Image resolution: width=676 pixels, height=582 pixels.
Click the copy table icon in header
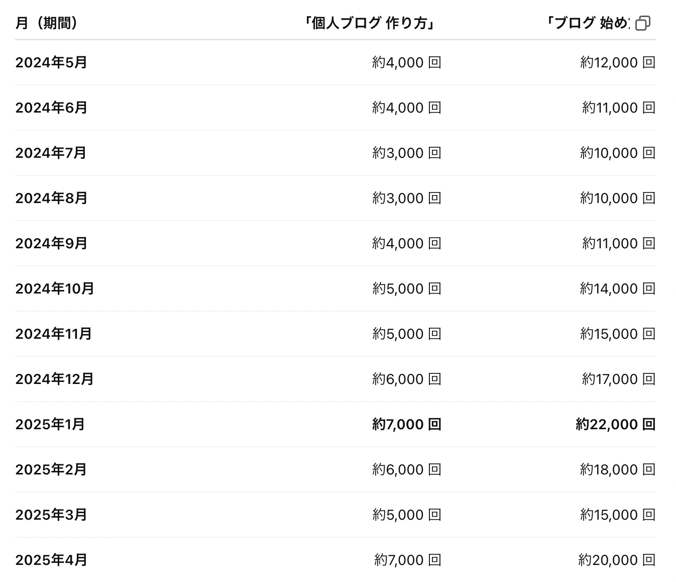[x=642, y=23]
